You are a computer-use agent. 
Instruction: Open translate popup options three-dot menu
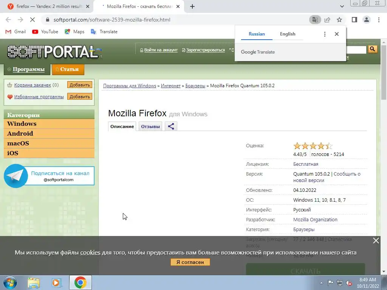click(325, 34)
